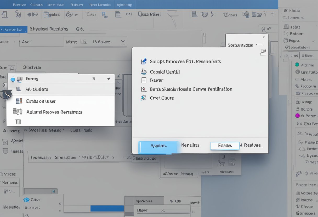Toggle the green circle beside 'Atcnve'
318x217 pixels.
[297, 65]
